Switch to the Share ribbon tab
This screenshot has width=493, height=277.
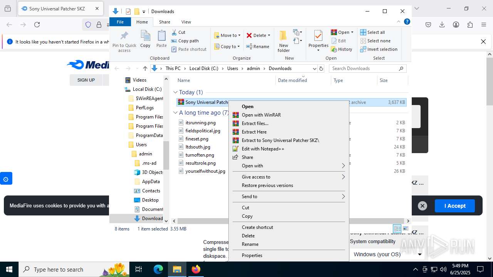164,22
